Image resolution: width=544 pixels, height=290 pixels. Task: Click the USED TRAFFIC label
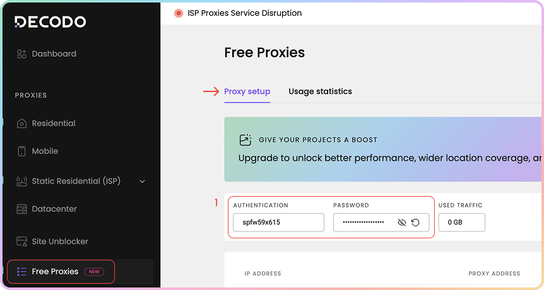461,206
